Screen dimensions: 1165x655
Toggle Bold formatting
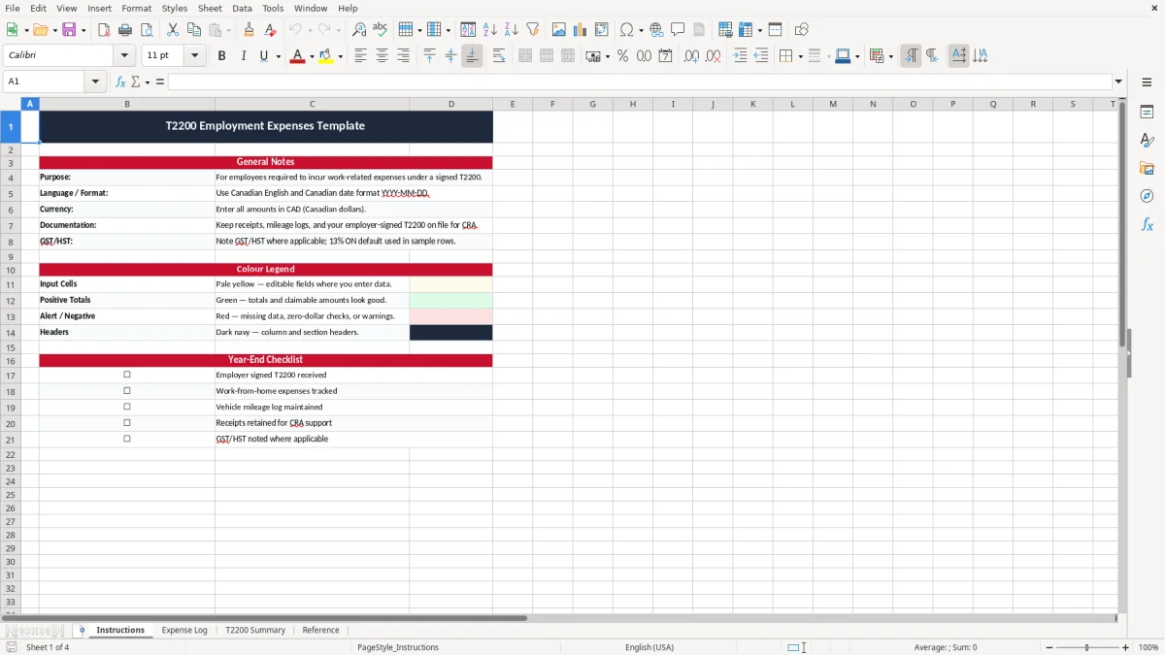tap(221, 56)
